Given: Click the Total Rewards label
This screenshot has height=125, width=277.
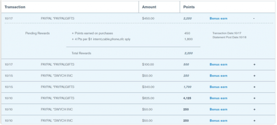Looking at the screenshot, I should (81, 53).
